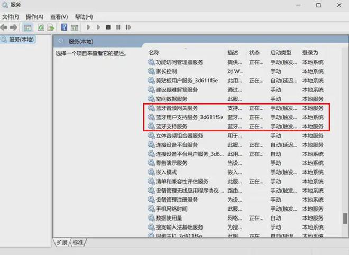
Task: Click the vertical scrollbar thumb
Action: tap(345, 219)
